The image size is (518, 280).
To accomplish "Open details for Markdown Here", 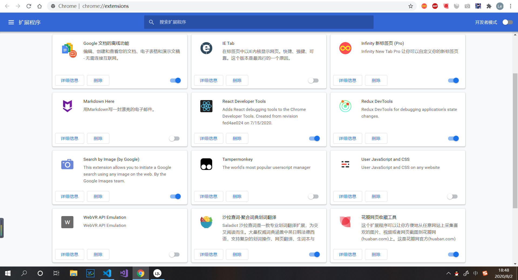I will coord(70,138).
